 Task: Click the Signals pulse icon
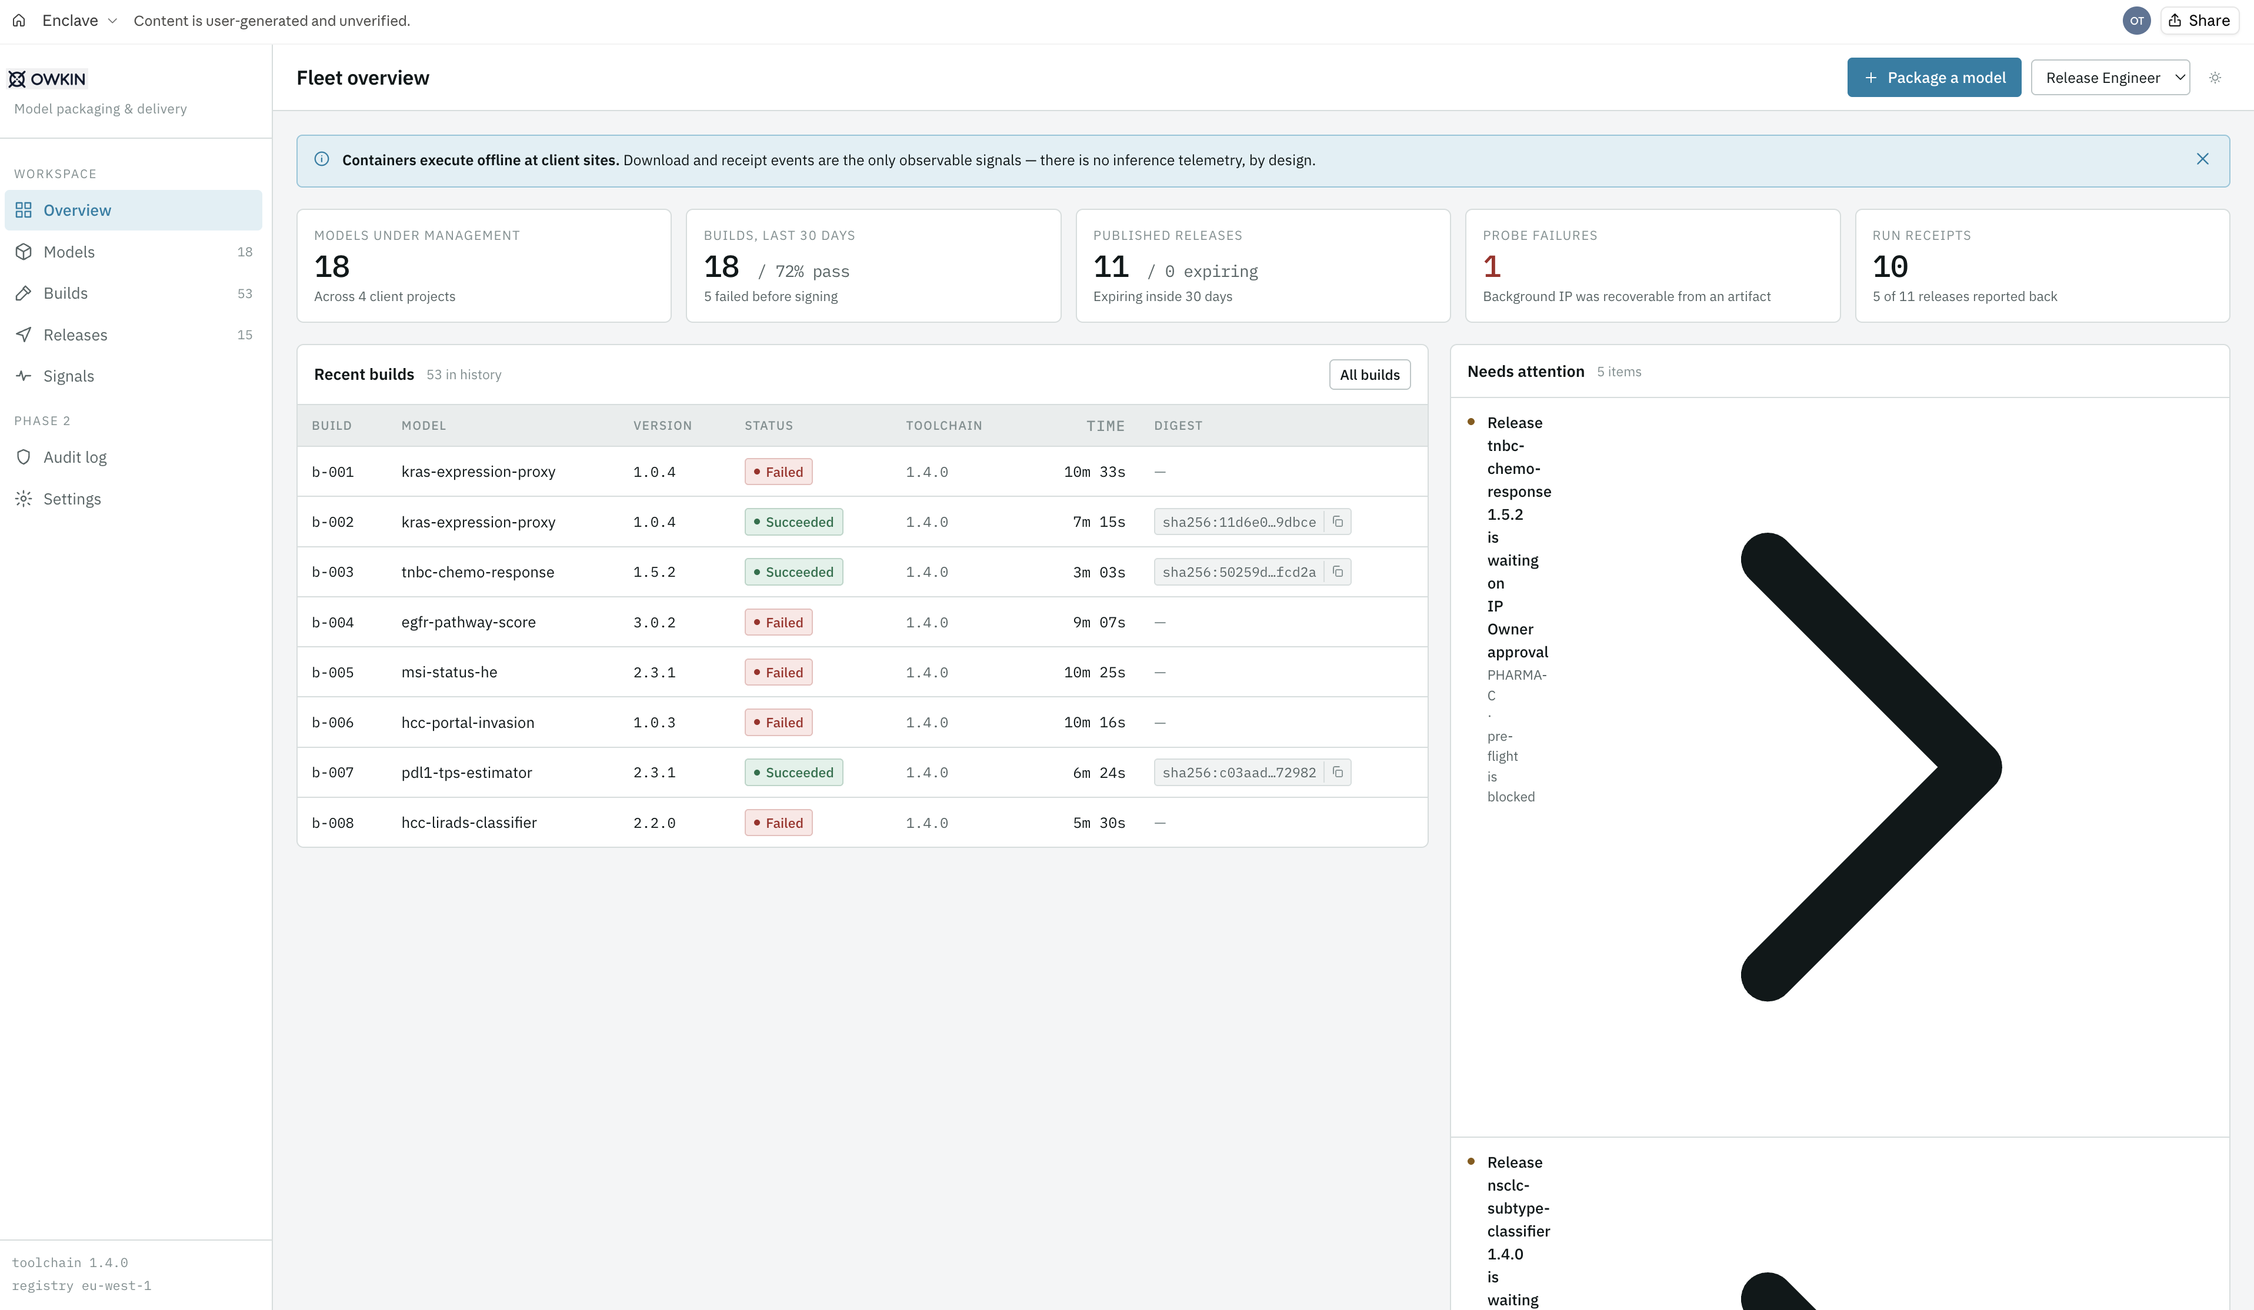click(x=24, y=376)
